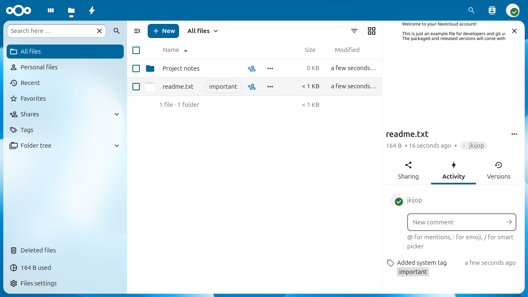Image resolution: width=528 pixels, height=297 pixels.
Task: Open the Dashboard app icon
Action: 51,10
